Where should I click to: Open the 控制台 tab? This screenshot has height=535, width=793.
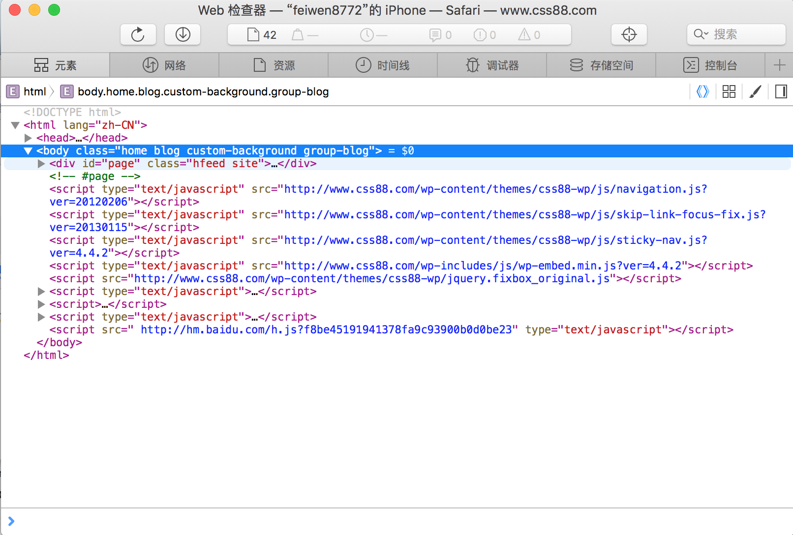tap(710, 65)
